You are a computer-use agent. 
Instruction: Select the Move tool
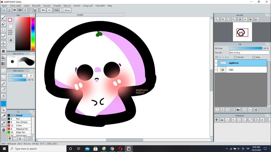coord(3,44)
